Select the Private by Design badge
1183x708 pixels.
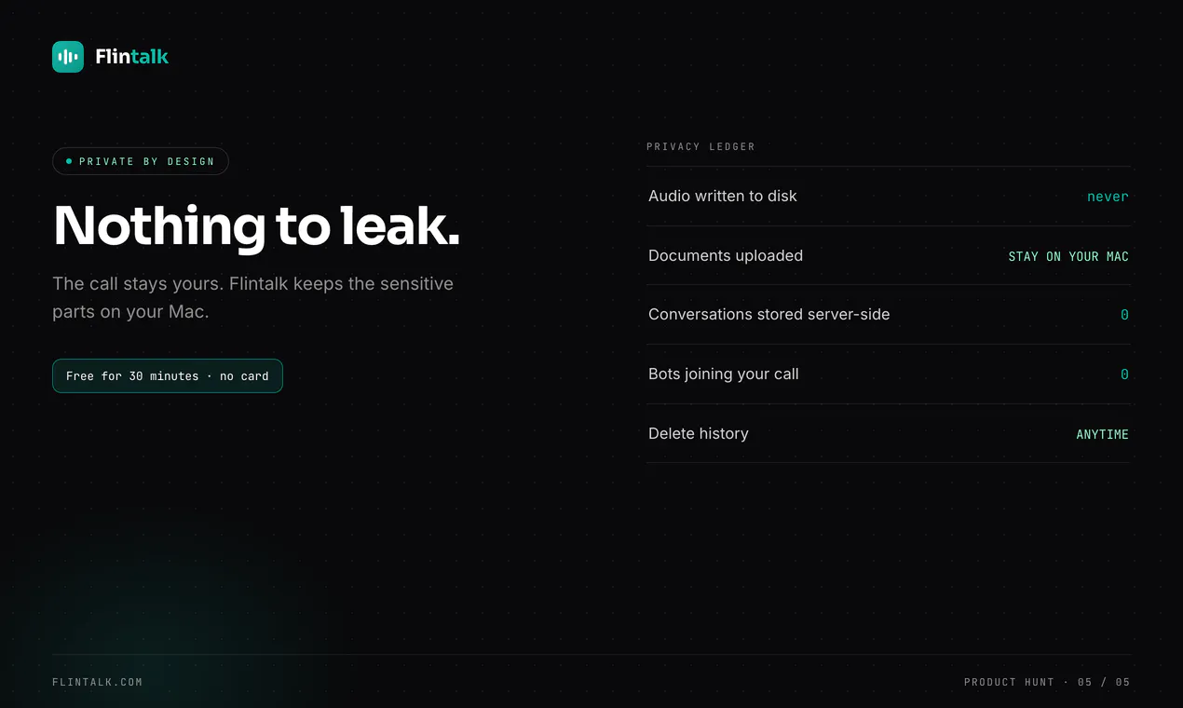pos(141,161)
